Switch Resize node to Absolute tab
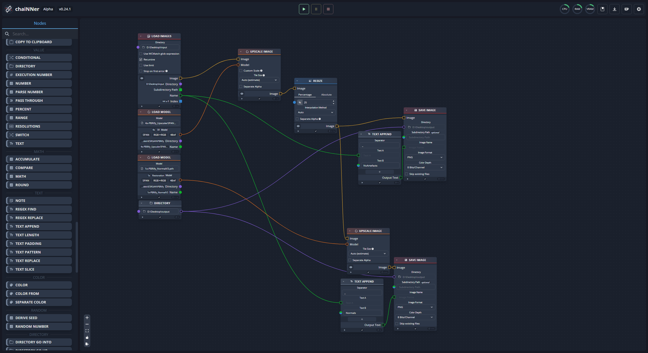The height and width of the screenshot is (353, 648). tap(326, 95)
